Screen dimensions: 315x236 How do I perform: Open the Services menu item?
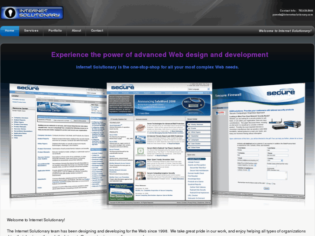[x=31, y=31]
